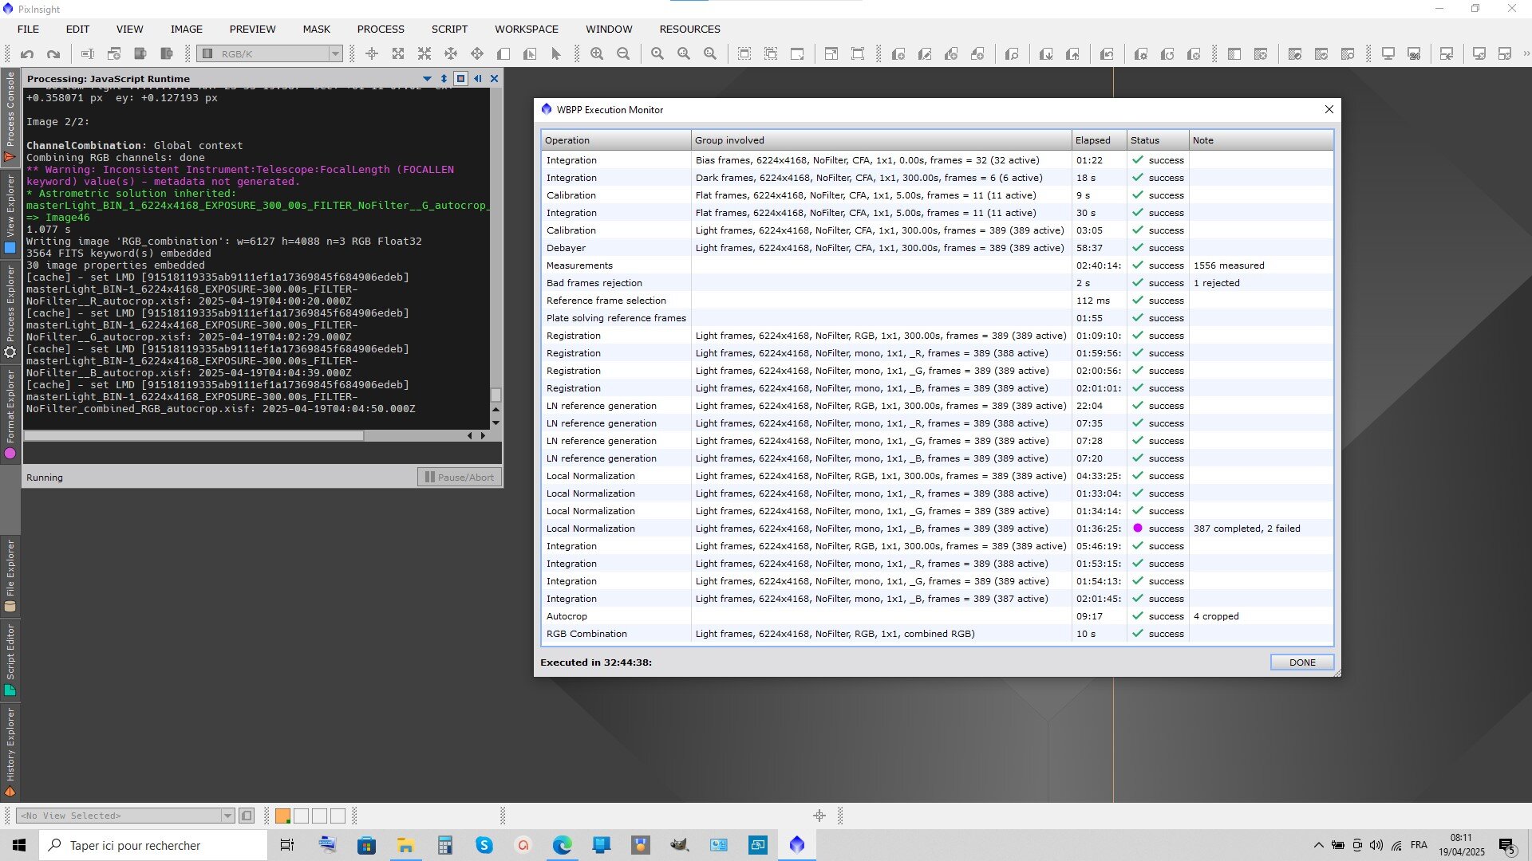Open the PROCESS menu
This screenshot has height=861, width=1532.
(381, 29)
